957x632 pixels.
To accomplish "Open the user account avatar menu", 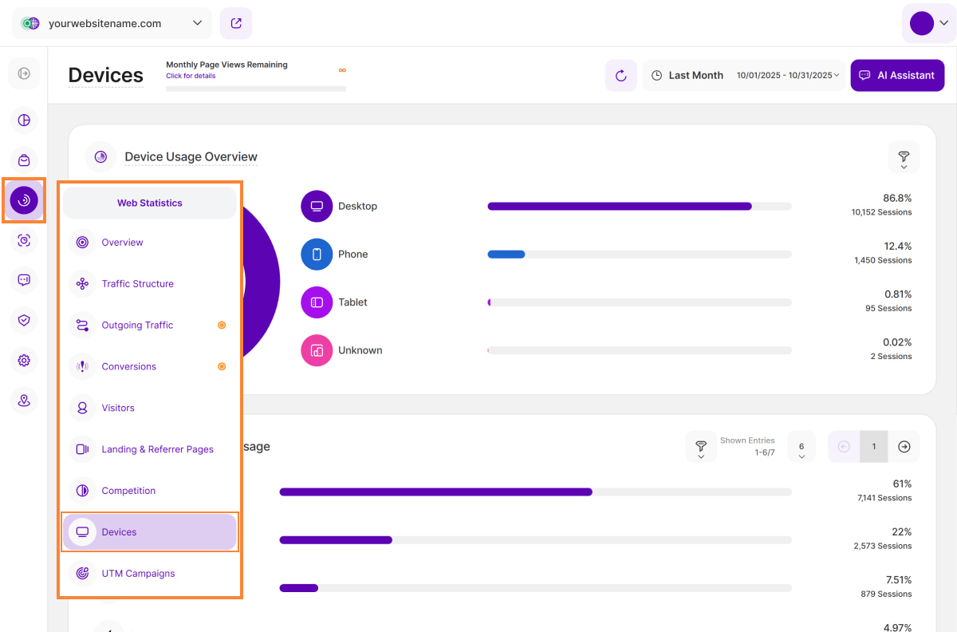I will click(928, 23).
